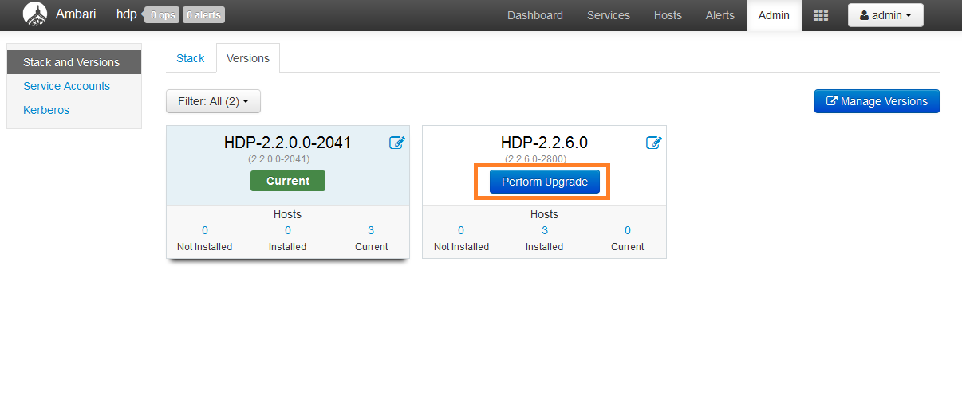Open the 0 alerts badge
The image size is (962, 407).
203,15
